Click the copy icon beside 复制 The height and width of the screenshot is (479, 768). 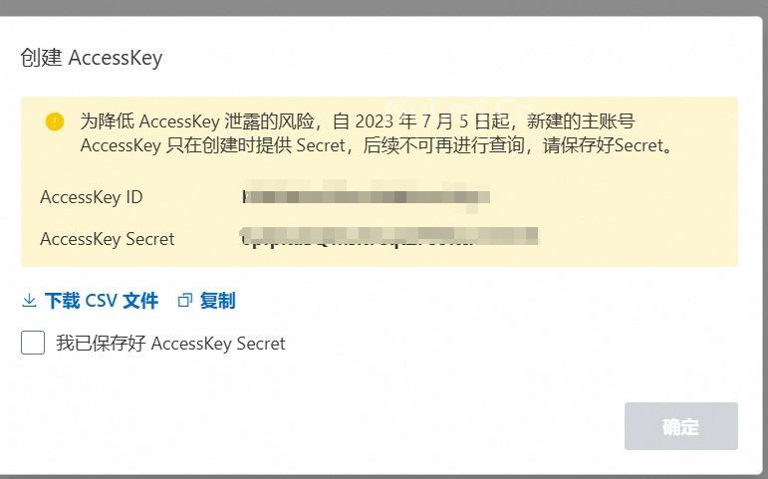(184, 300)
